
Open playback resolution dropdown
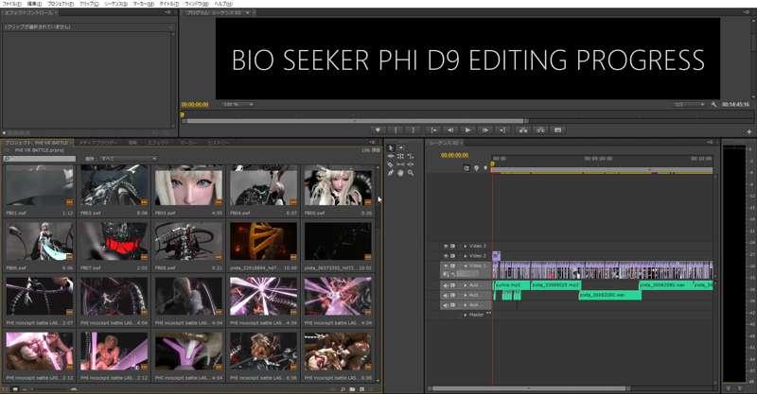690,104
